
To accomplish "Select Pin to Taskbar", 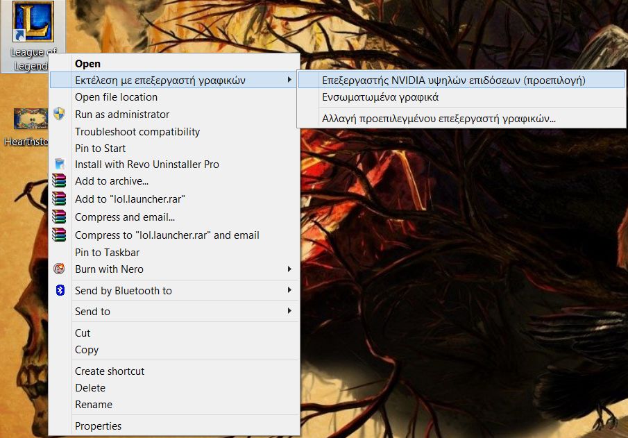I will (174, 253).
